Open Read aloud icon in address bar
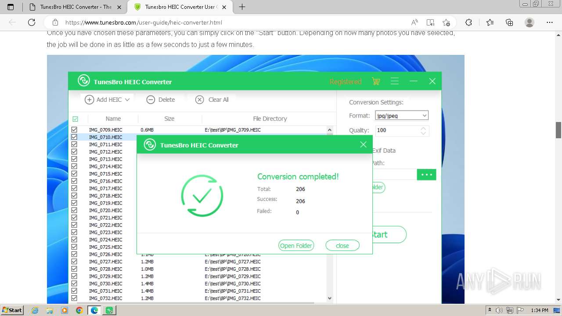The image size is (562, 316). [x=414, y=22]
